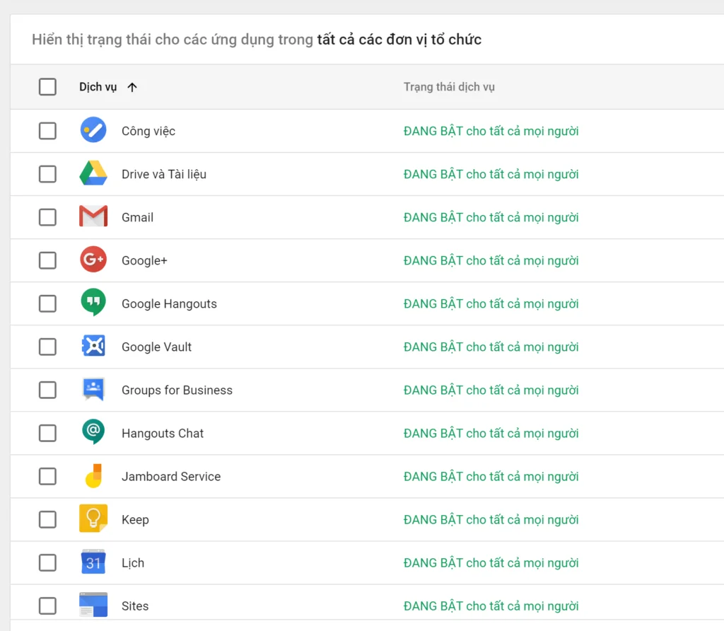Click Lịch's ĐANG BẬT status text
The image size is (724, 631).
coord(491,563)
